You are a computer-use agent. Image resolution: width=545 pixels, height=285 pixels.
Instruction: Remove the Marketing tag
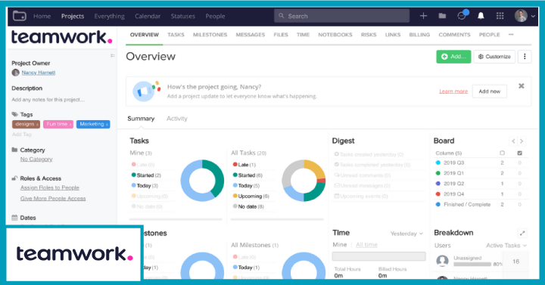coord(107,125)
